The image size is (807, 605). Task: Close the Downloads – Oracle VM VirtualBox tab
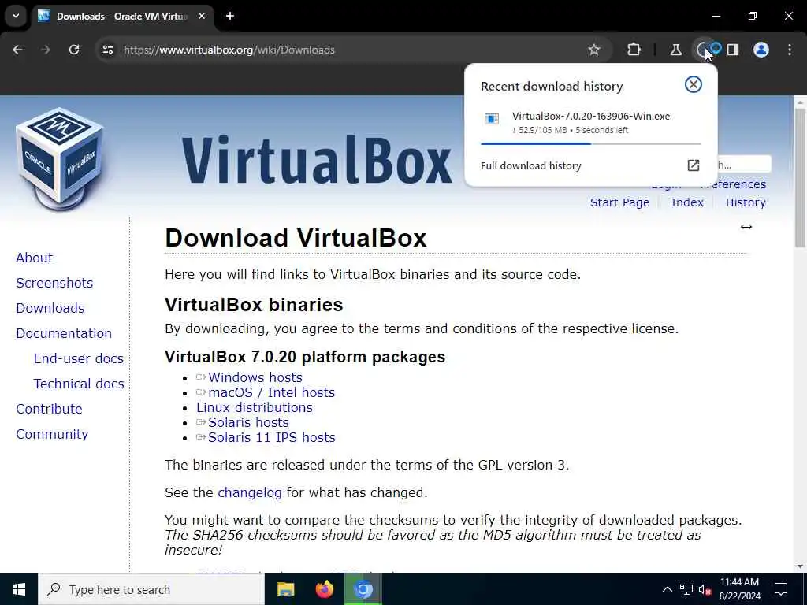click(x=202, y=16)
